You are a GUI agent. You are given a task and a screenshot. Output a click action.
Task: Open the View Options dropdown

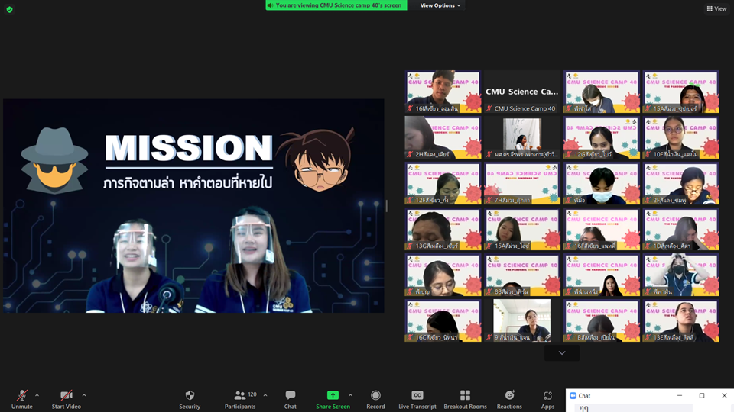(x=440, y=5)
